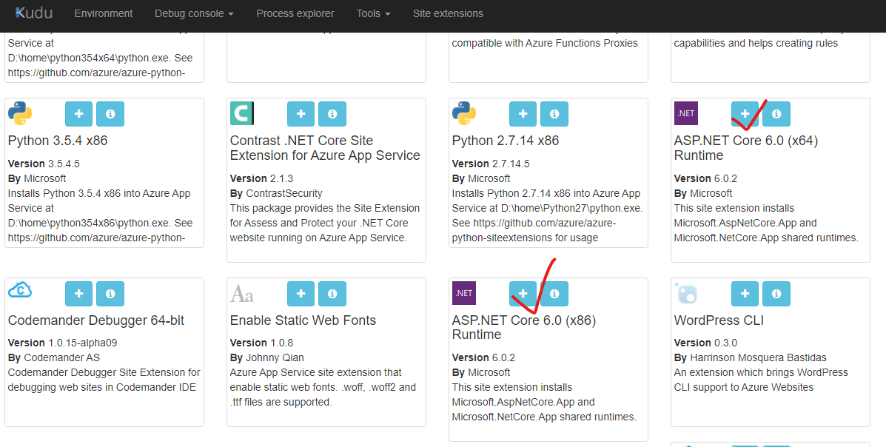This screenshot has height=447, width=886.
Task: Expand the Tools dropdown menu
Action: point(374,13)
